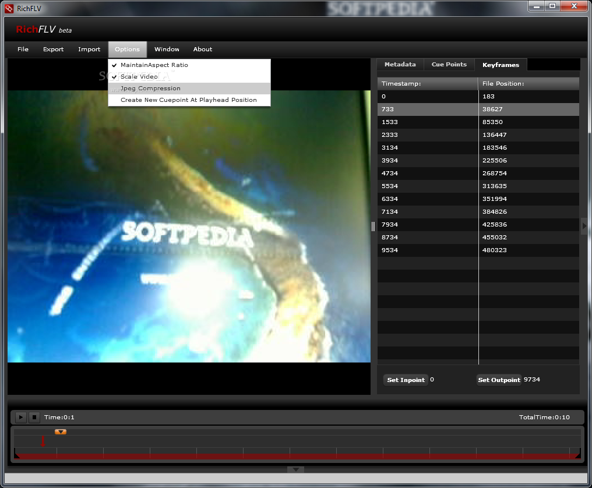
Task: Click the video preview area
Action: click(189, 226)
